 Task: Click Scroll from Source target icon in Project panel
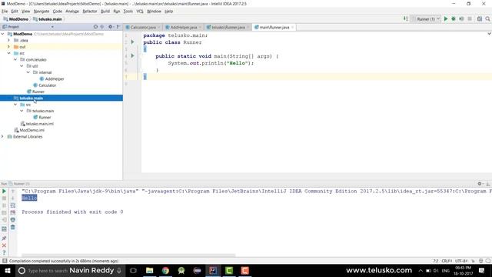click(95, 27)
